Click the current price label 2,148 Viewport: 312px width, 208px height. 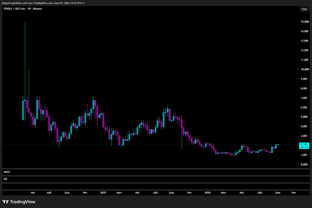coord(304,146)
